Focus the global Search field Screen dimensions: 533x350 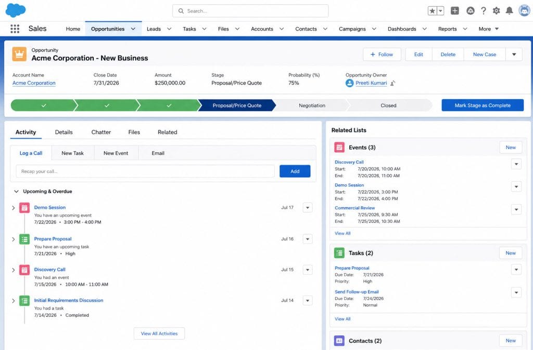[x=250, y=11]
